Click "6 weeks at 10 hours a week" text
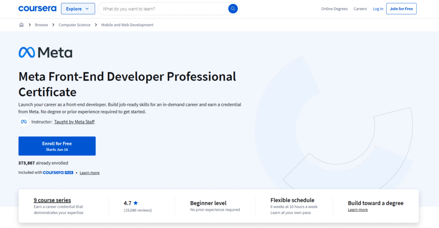 [294, 207]
